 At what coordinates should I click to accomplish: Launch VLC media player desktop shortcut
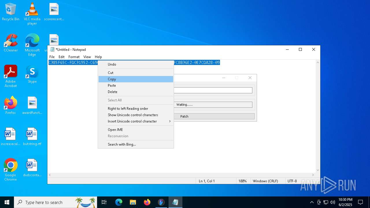pyautogui.click(x=32, y=14)
